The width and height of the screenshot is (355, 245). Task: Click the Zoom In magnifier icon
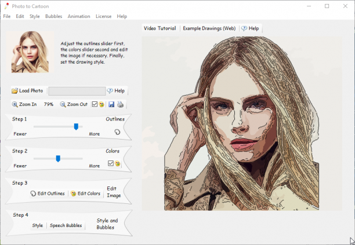(15, 104)
